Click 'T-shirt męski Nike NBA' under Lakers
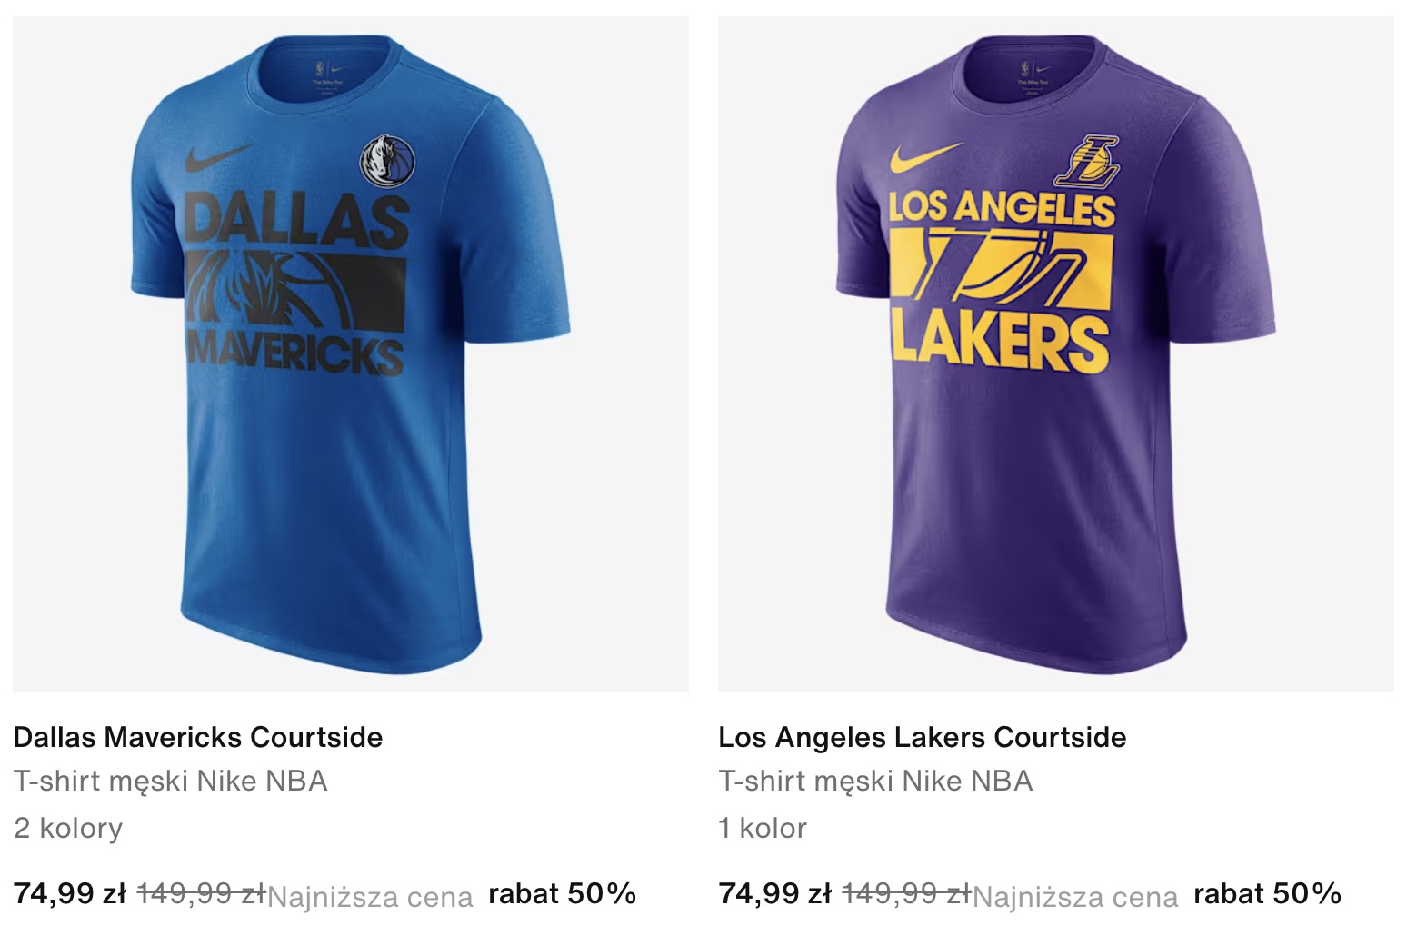1407x936 pixels. (876, 782)
